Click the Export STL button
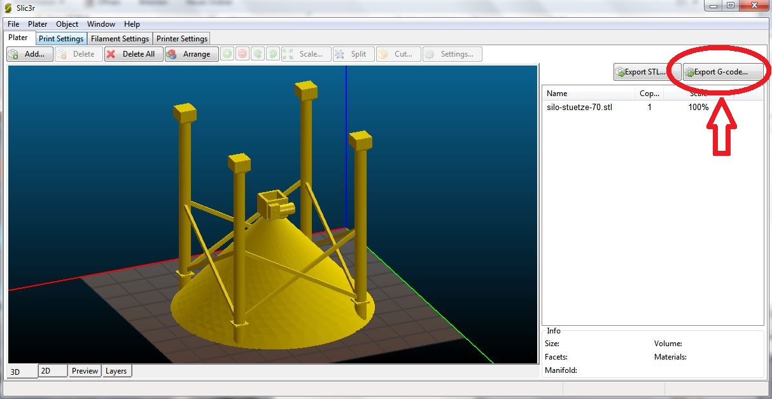Image resolution: width=772 pixels, height=399 pixels. (x=642, y=72)
